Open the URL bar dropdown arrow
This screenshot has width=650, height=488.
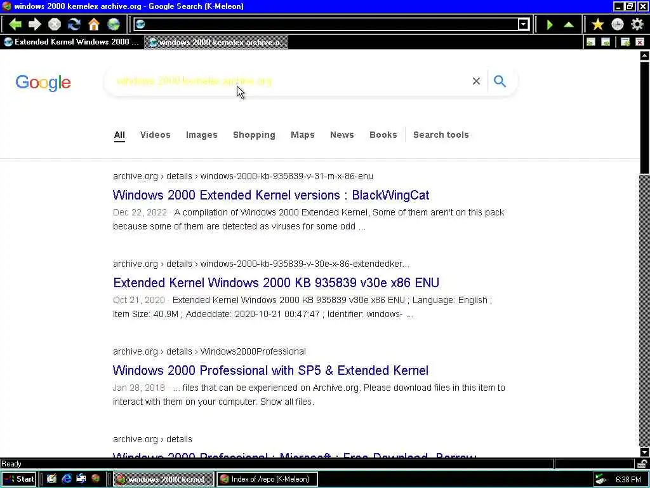click(x=524, y=25)
